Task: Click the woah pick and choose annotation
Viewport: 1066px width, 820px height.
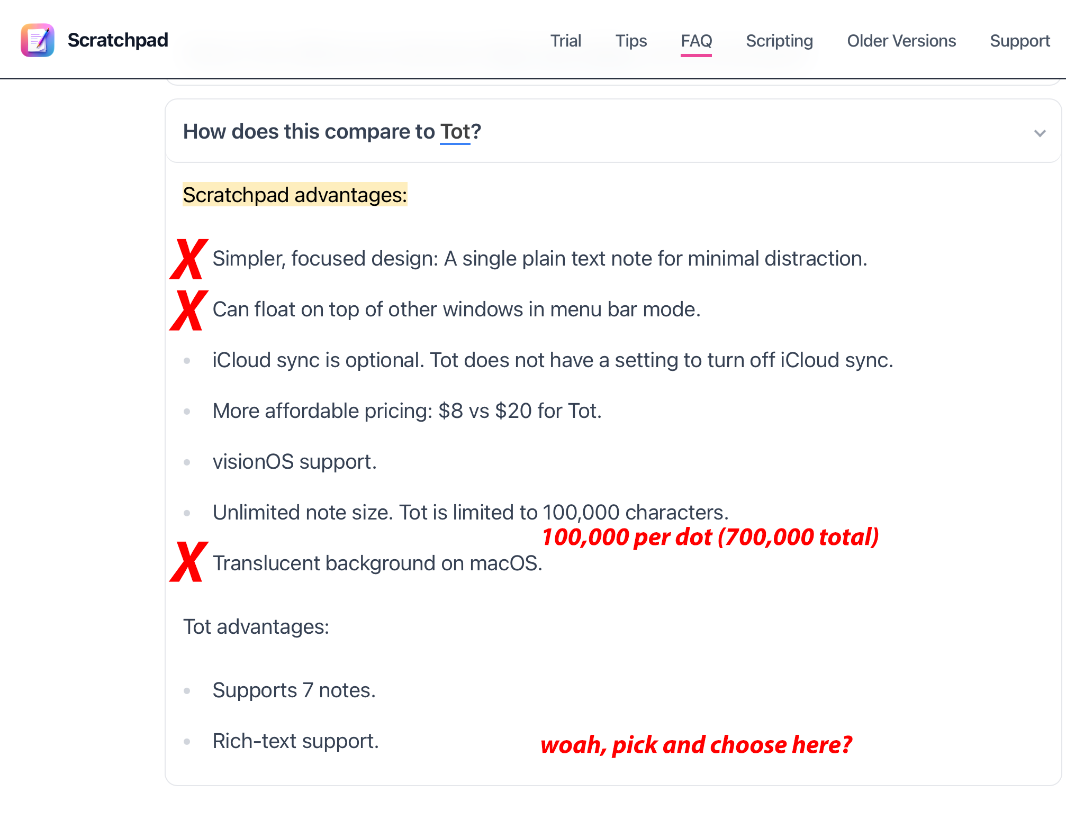Action: point(696,745)
